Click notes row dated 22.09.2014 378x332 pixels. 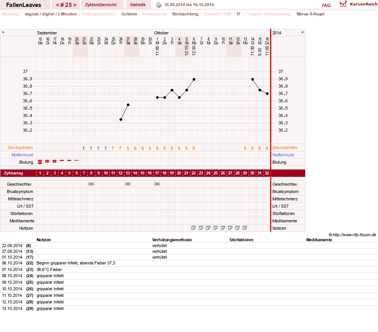189,246
